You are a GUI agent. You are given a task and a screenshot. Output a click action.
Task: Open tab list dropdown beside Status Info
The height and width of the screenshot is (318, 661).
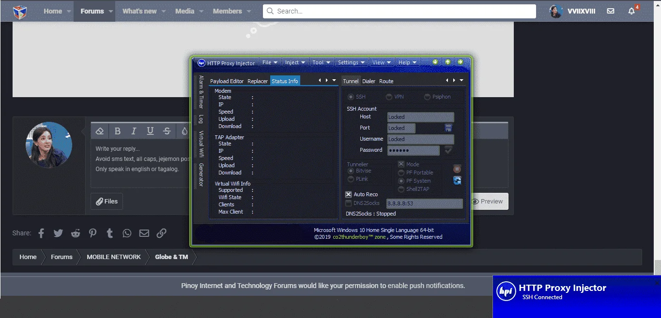334,80
